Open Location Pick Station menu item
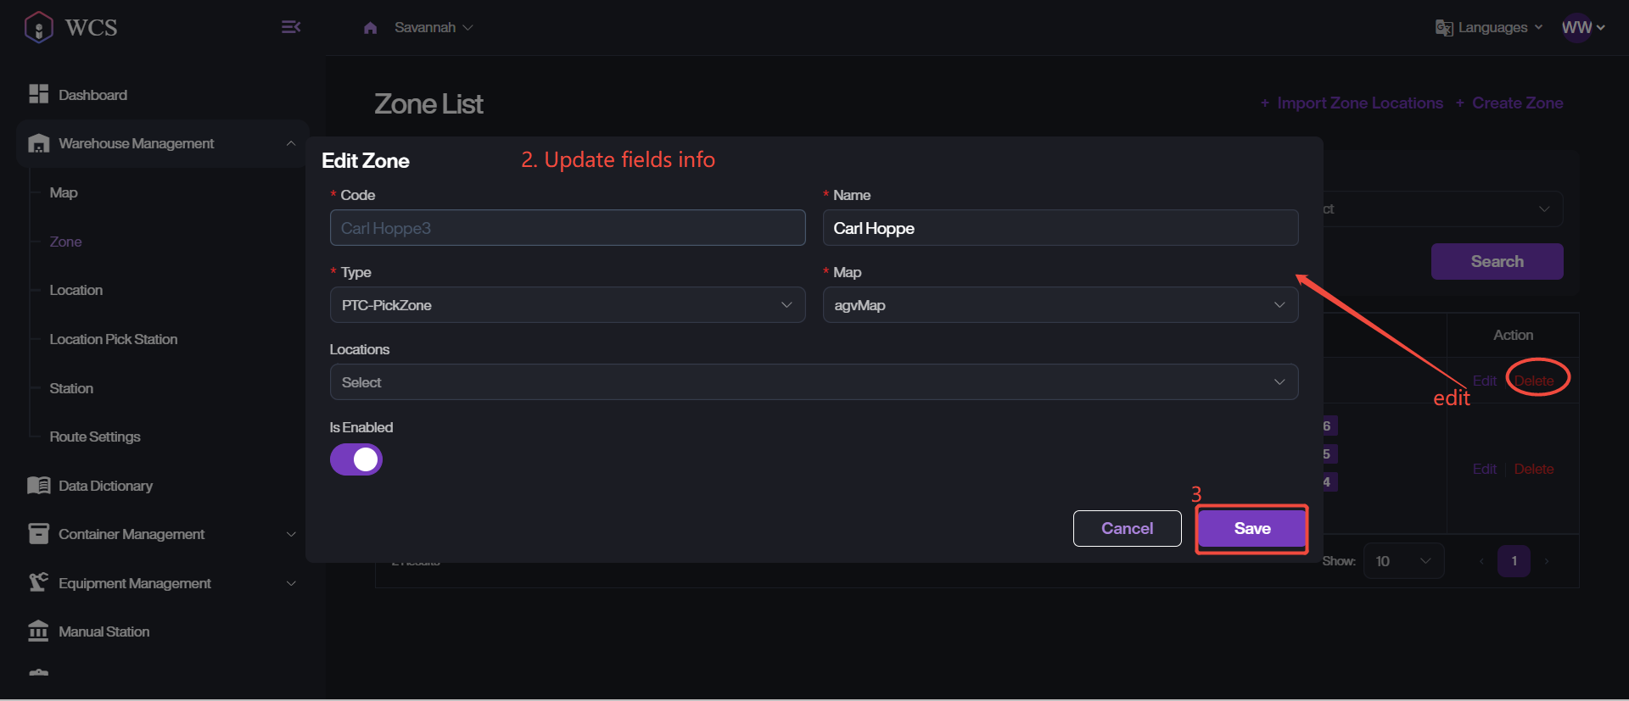The image size is (1629, 701). click(x=114, y=339)
